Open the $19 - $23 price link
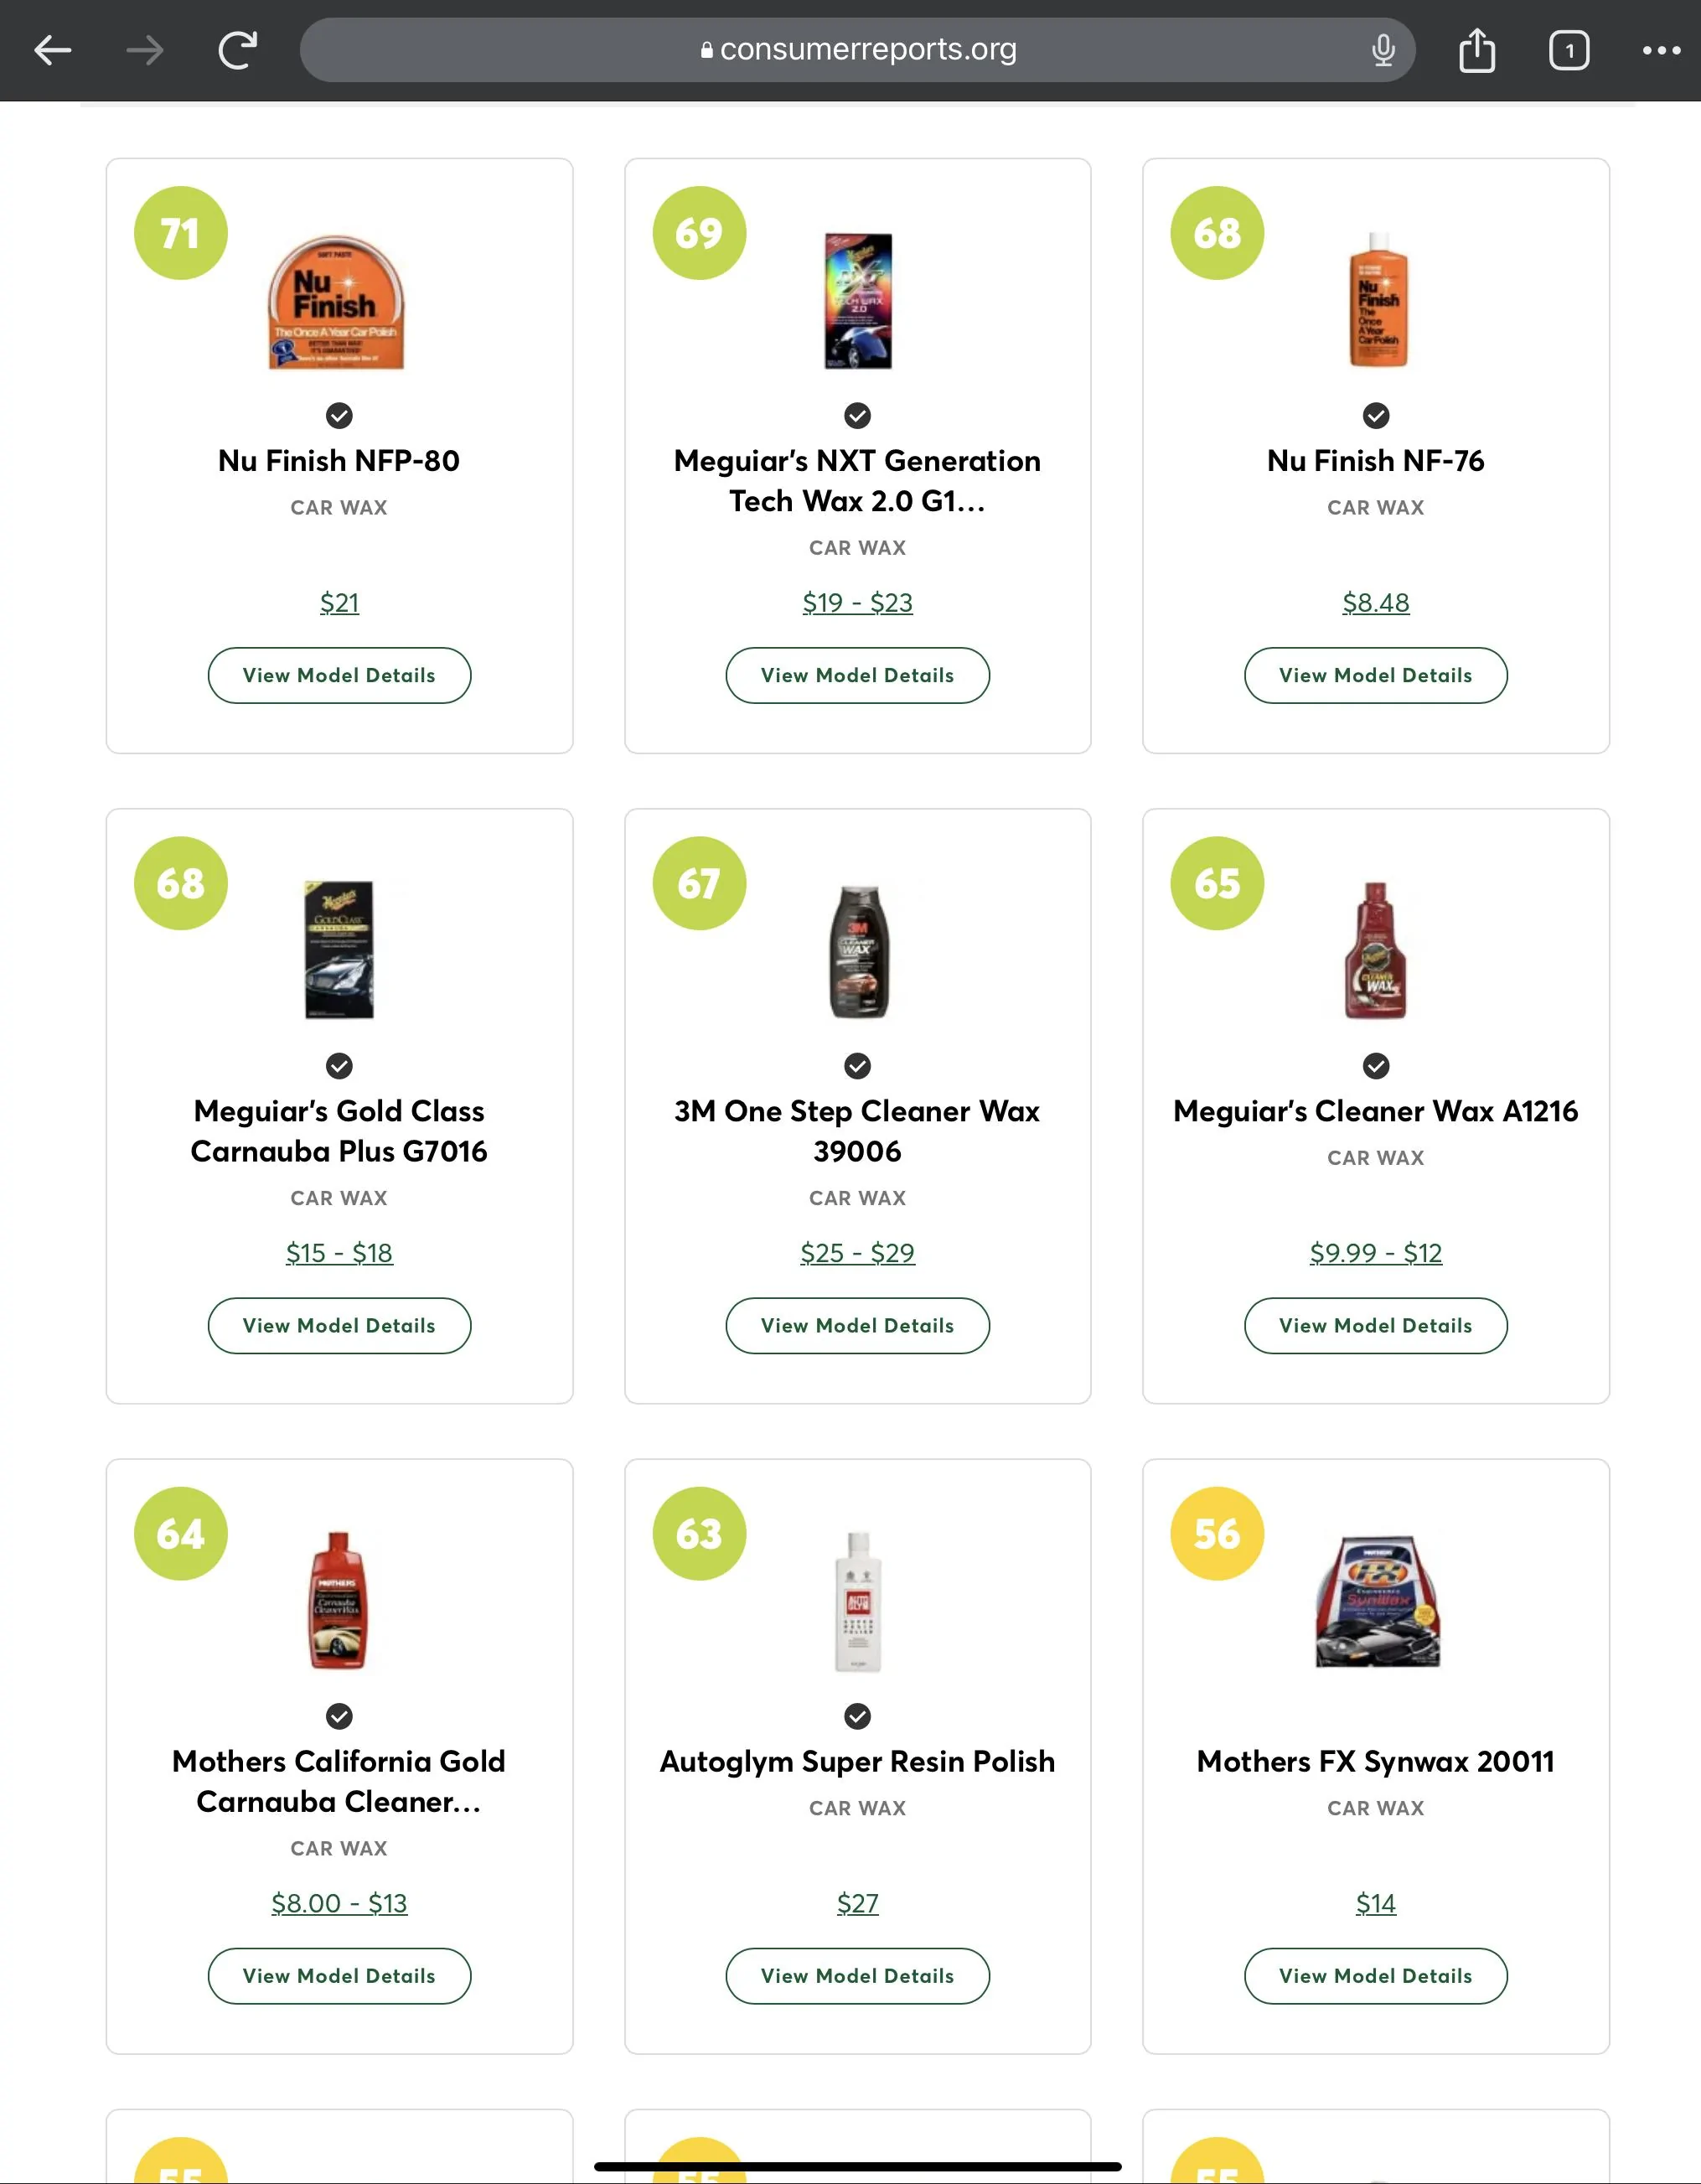The image size is (1701, 2184). click(x=857, y=602)
